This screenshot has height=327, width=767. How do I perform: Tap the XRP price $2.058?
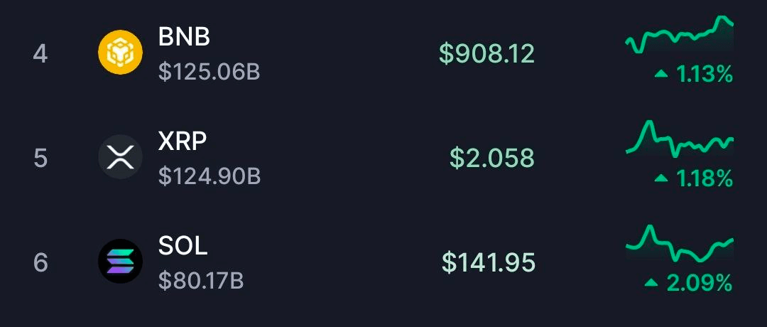491,158
